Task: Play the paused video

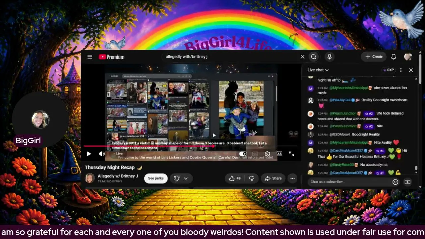Action: tap(89, 154)
